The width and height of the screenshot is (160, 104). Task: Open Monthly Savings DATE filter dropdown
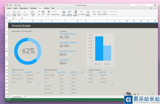(x=99, y=72)
